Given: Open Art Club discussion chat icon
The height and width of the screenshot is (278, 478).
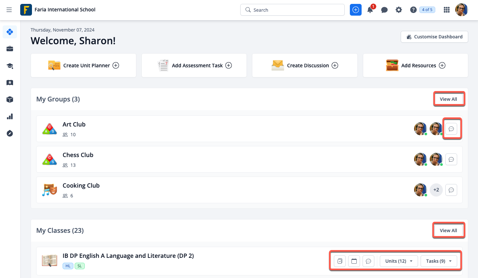Looking at the screenshot, I should 451,129.
